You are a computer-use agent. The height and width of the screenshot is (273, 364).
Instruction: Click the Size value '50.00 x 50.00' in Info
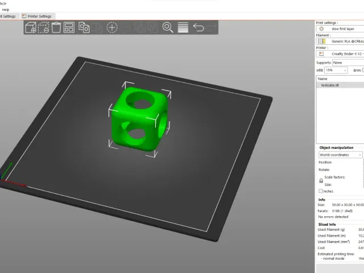(348, 205)
